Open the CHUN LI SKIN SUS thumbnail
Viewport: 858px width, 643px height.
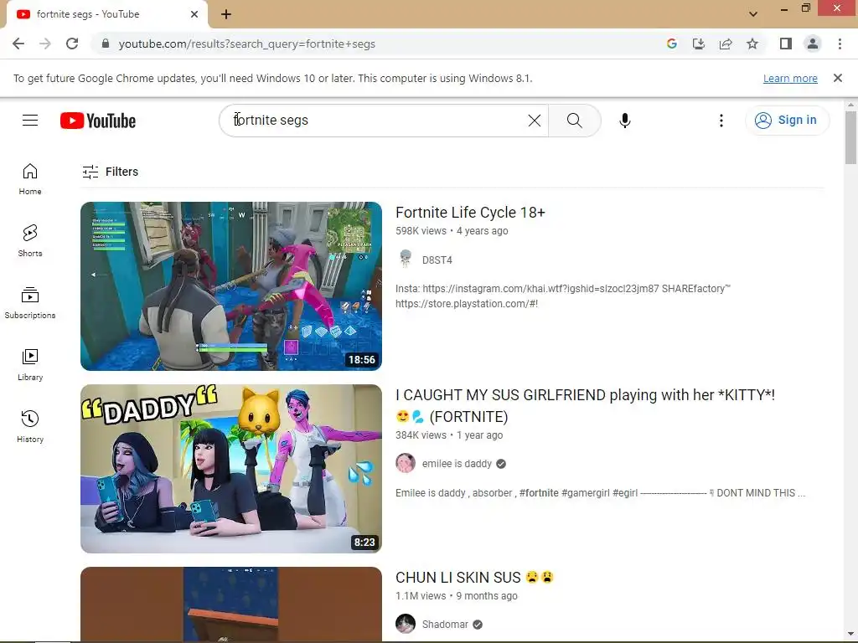231,604
